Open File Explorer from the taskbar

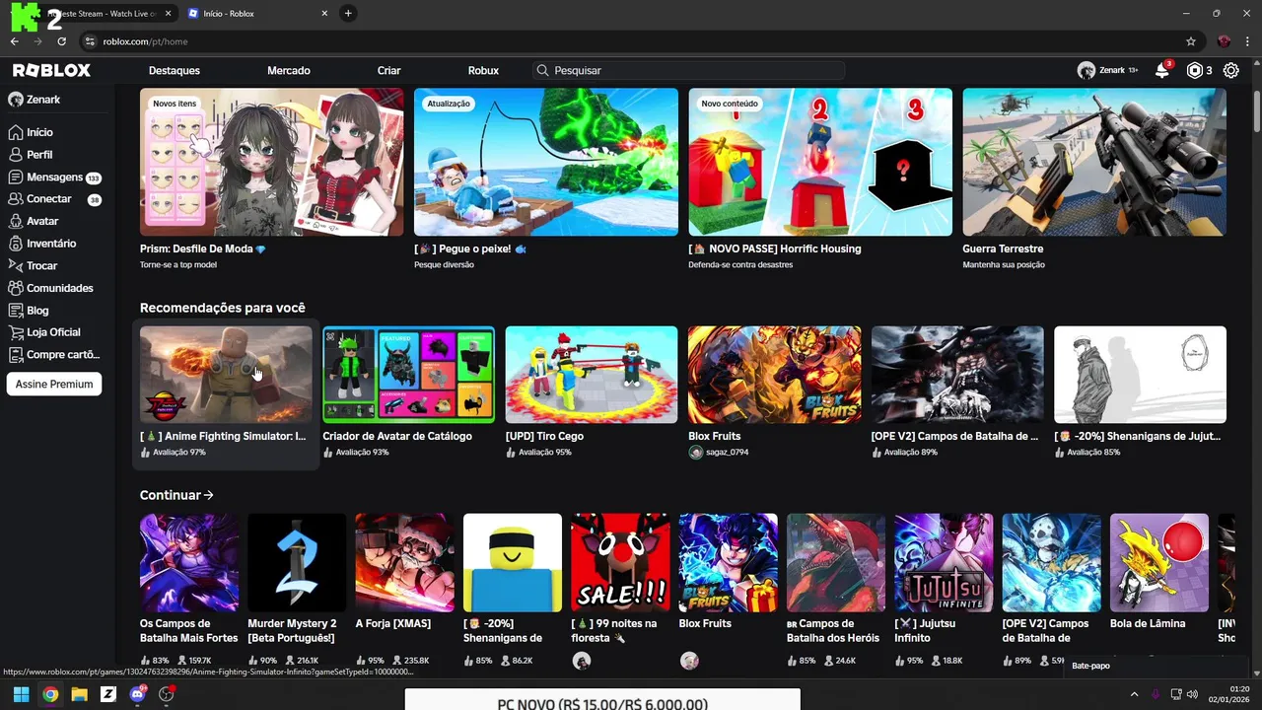tap(79, 694)
